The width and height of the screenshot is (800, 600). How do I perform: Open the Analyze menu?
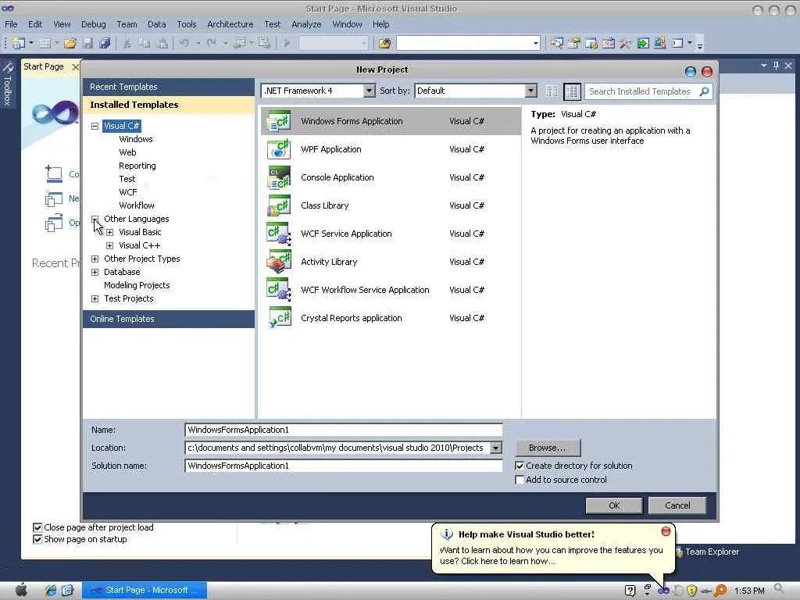306,24
